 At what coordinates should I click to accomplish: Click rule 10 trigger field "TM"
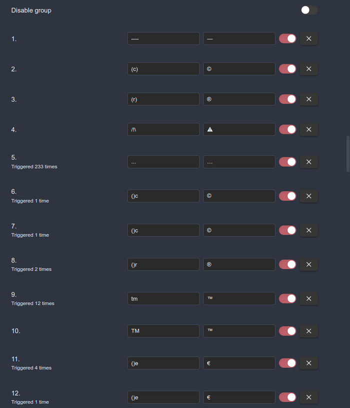point(163,331)
